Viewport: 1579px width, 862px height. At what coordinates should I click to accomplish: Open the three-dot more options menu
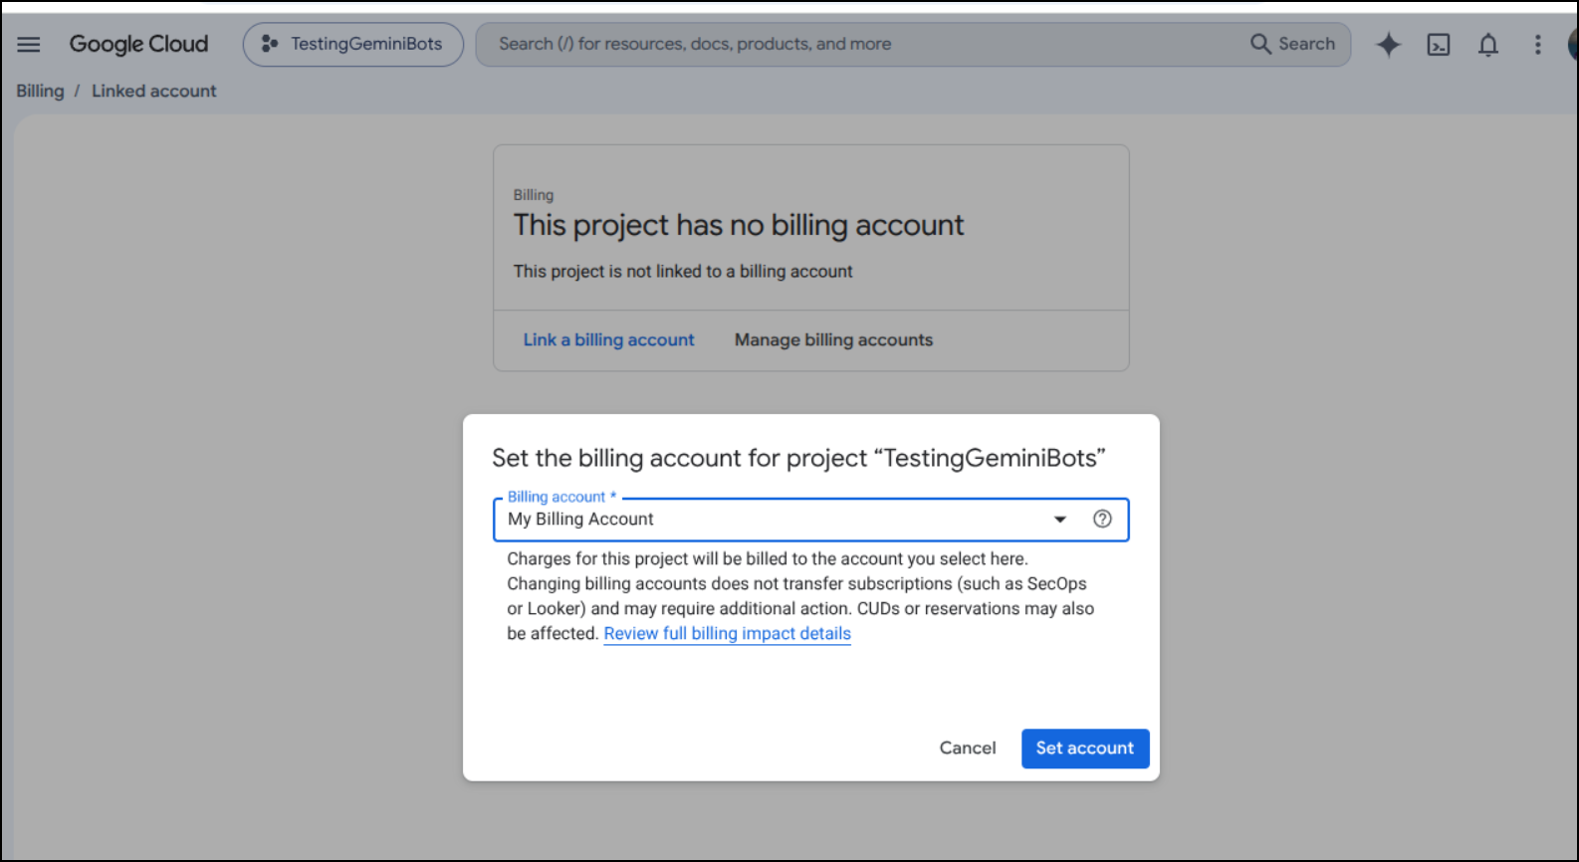1538,44
